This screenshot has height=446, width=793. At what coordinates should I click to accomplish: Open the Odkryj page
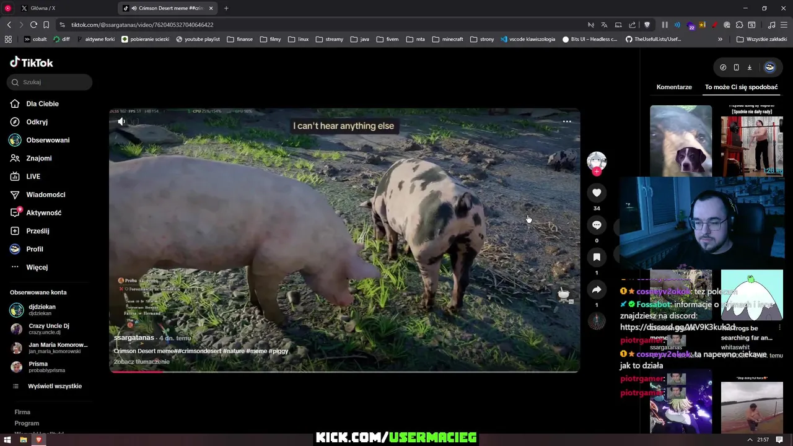tap(37, 122)
